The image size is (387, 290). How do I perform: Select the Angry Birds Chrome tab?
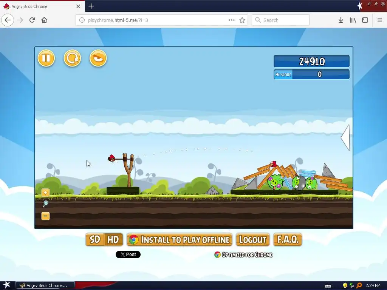point(42,6)
